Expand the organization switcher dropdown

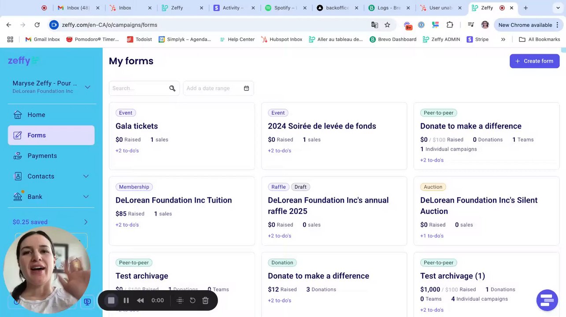click(x=87, y=87)
